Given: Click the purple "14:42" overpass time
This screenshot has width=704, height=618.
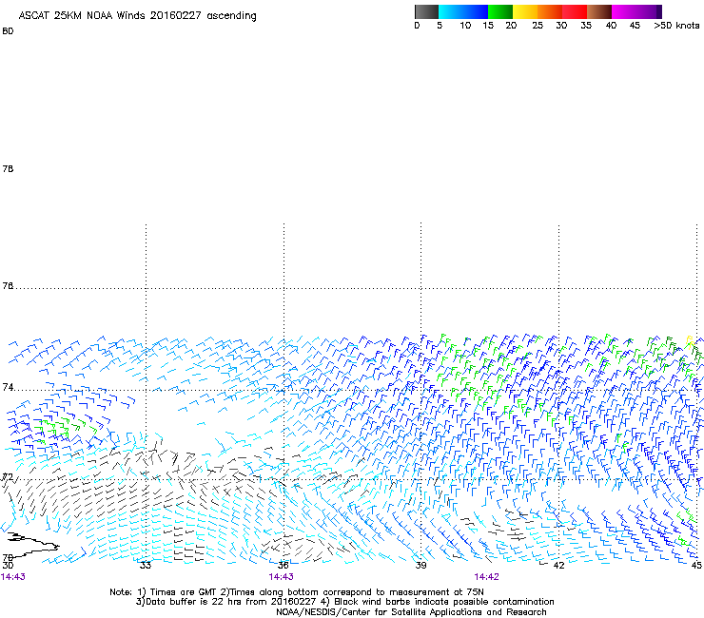Looking at the screenshot, I should 487,577.
